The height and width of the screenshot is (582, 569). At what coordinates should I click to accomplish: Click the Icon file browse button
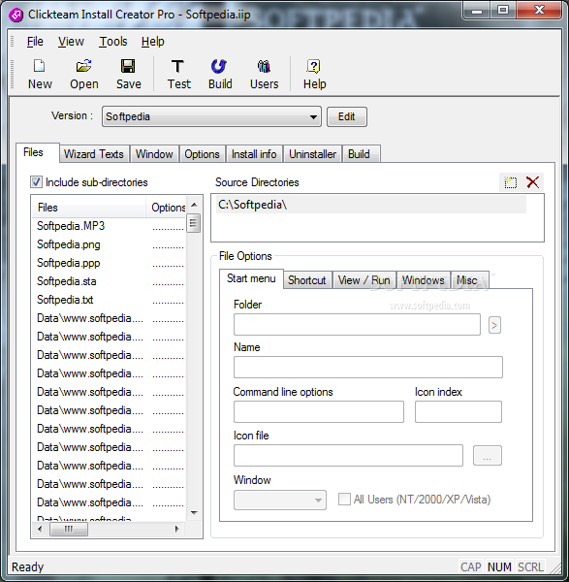coord(488,456)
